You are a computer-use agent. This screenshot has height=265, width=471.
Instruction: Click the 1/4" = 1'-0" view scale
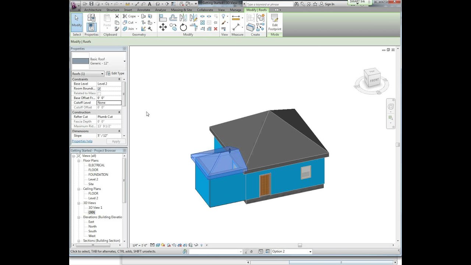coord(140,245)
